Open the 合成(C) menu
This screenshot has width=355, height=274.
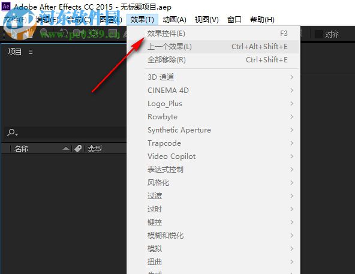[79, 20]
